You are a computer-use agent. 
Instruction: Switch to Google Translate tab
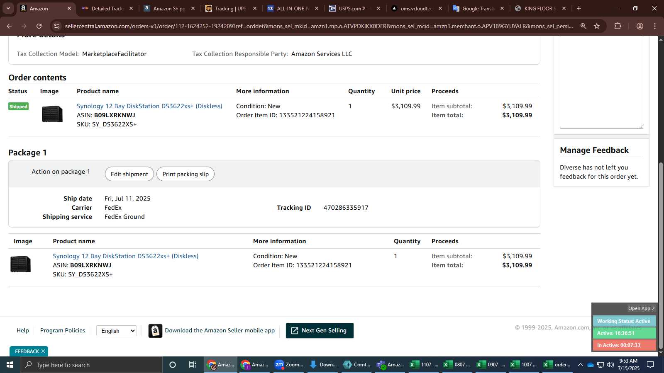pos(478,8)
